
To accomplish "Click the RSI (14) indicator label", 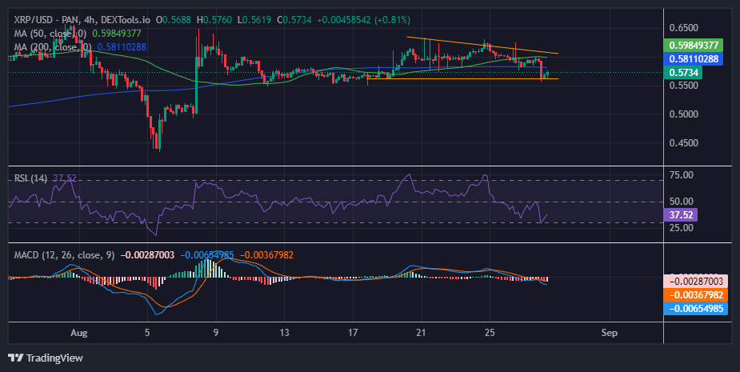I will click(30, 178).
